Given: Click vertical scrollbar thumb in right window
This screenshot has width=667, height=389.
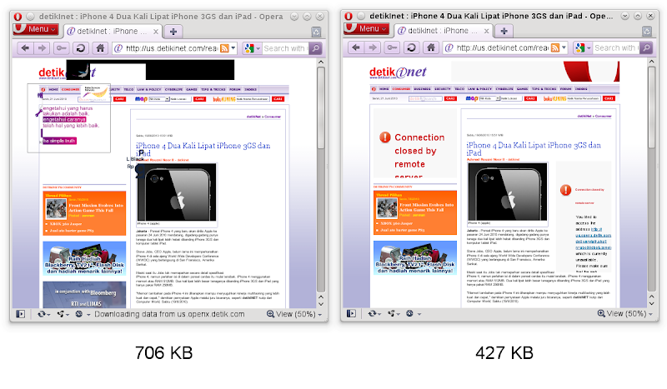Looking at the screenshot, I should pyautogui.click(x=652, y=107).
